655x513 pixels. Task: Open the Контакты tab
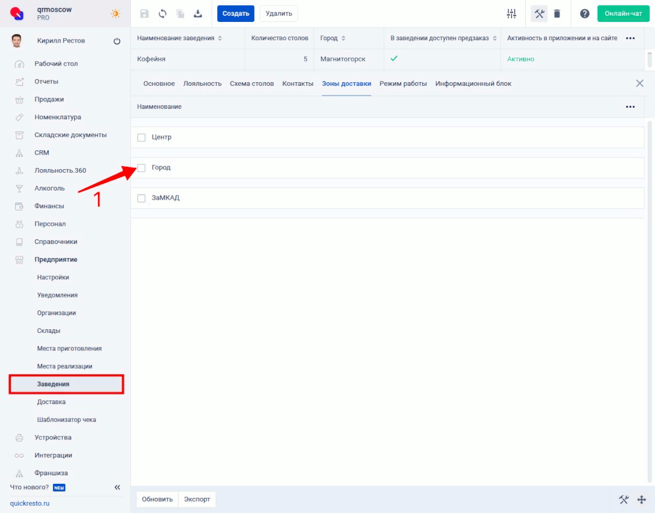click(x=298, y=83)
